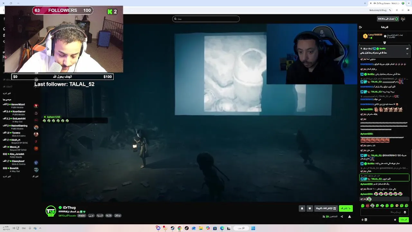
Task: Open TikTok from the taskbar
Action: pyautogui.click(x=187, y=228)
